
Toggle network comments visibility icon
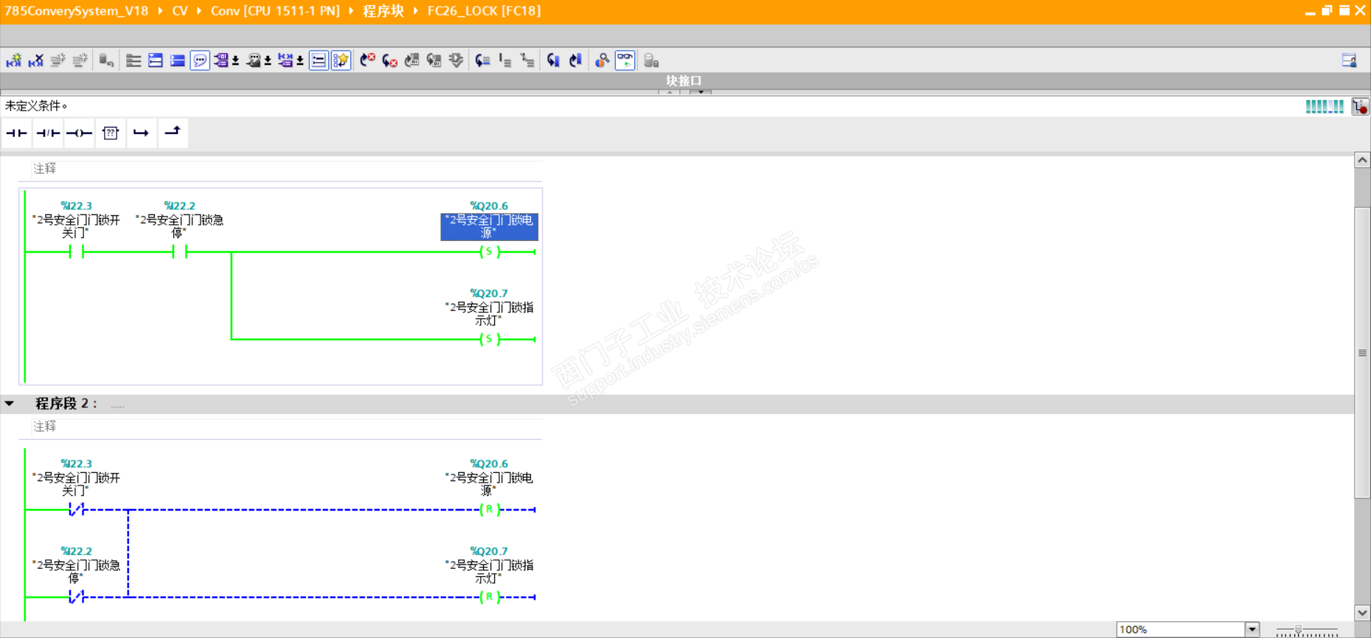coord(319,60)
